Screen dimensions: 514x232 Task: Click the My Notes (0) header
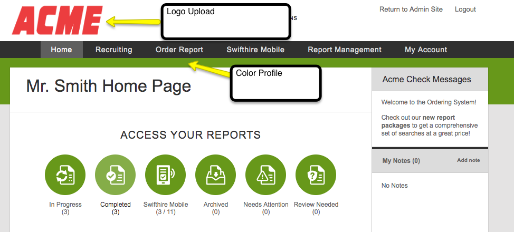401,161
